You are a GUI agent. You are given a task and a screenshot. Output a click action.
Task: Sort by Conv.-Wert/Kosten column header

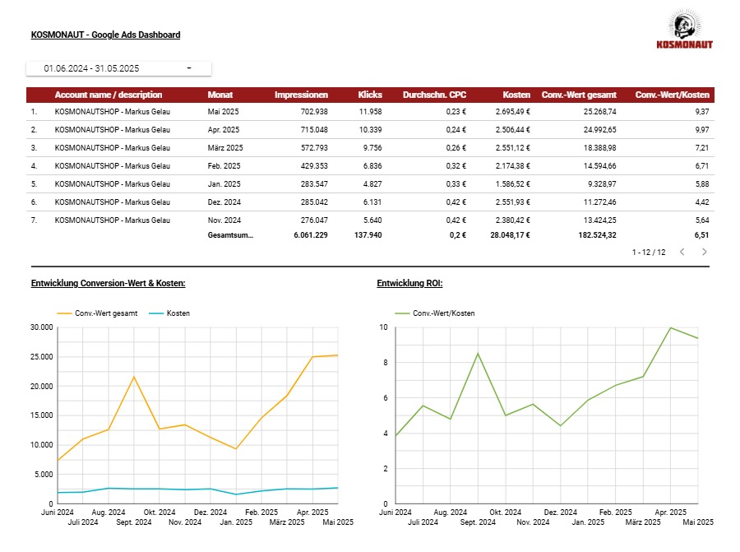(x=672, y=95)
